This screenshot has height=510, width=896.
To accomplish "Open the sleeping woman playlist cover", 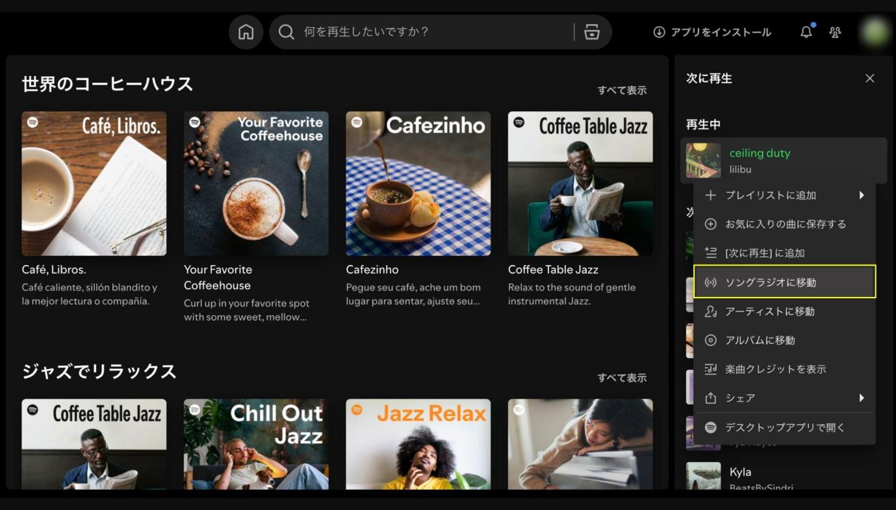I will click(x=580, y=444).
